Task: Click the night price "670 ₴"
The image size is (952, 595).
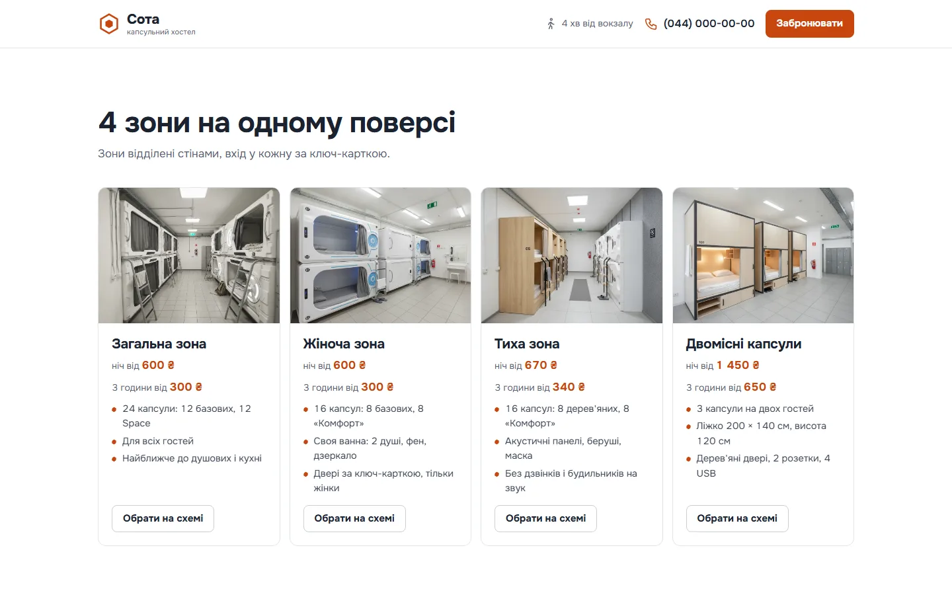Action: [541, 365]
